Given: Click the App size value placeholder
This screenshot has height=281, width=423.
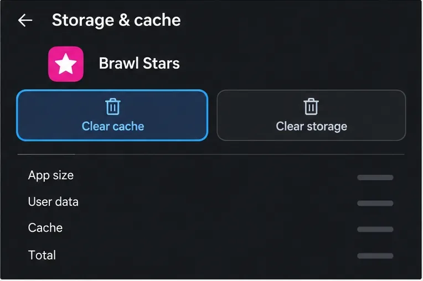Looking at the screenshot, I should [375, 177].
